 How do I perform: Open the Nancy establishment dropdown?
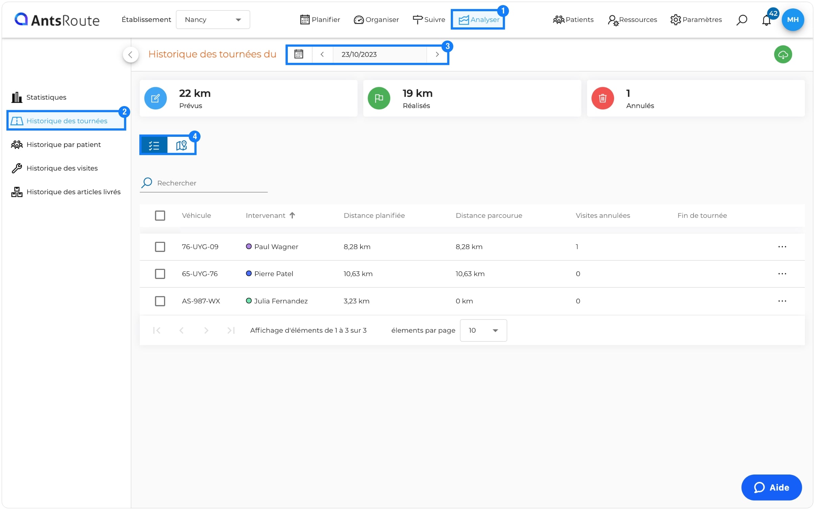click(213, 20)
